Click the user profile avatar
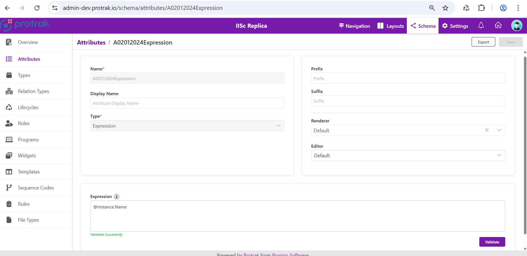The width and height of the screenshot is (527, 256). coord(516,26)
